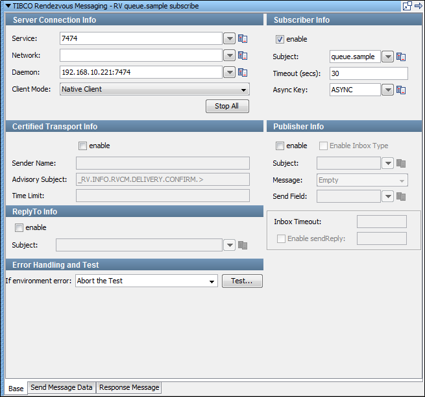
Task: Click the Error Handling and Test header
Action: click(x=134, y=265)
